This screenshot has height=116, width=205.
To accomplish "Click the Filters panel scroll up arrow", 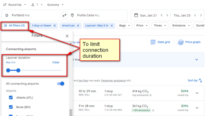I will click(x=71, y=43).
